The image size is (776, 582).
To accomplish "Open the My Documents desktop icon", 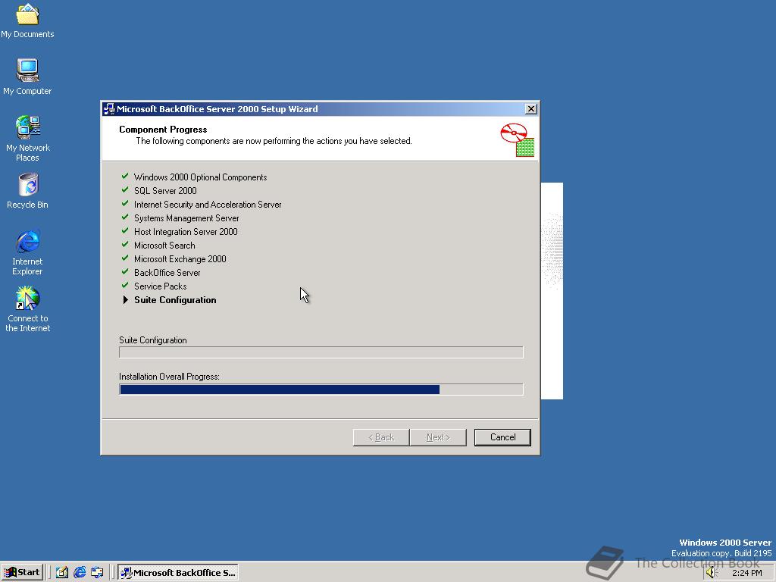I will point(27,20).
